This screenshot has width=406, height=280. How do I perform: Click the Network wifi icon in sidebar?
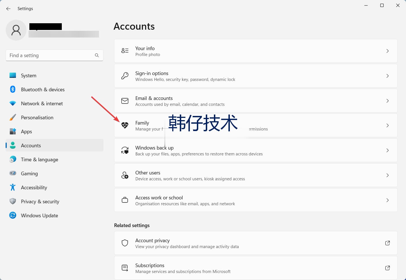point(13,103)
